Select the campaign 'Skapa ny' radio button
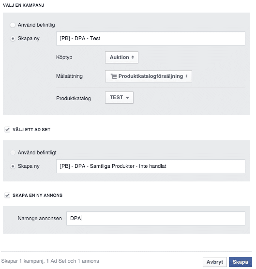Image resolution: width=256 pixels, height=269 pixels. 13,39
